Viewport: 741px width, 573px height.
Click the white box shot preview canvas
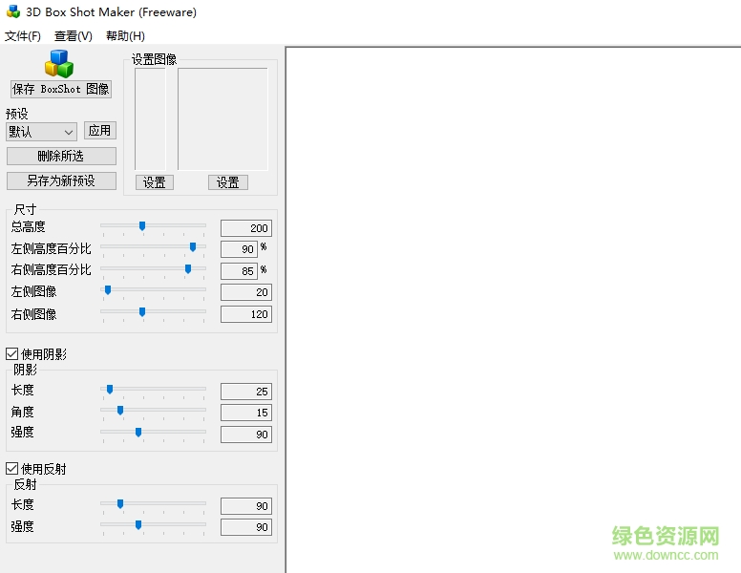coord(514,309)
